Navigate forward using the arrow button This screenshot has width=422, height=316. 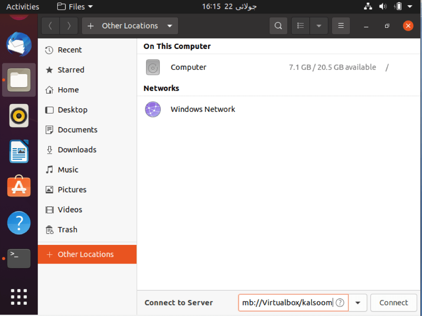pos(68,26)
